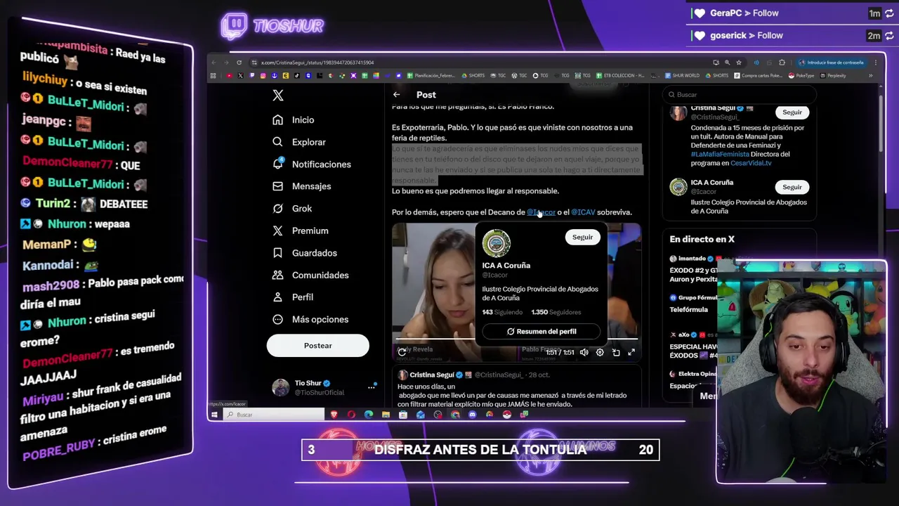Expand bookmarks overflow chevron
Screen dimensions: 899x506
pos(870,76)
